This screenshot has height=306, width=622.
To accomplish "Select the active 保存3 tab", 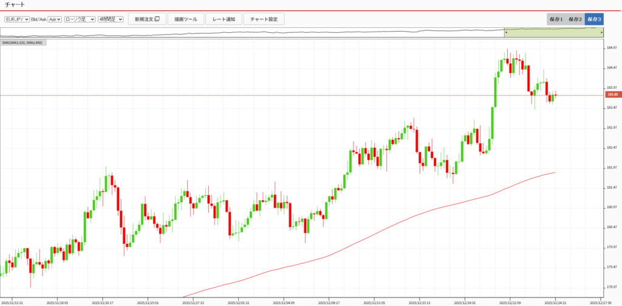I will click(593, 19).
